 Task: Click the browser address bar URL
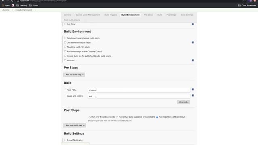pyautogui.click(x=44, y=1)
